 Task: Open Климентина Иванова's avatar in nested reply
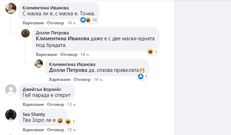[x=39, y=64]
